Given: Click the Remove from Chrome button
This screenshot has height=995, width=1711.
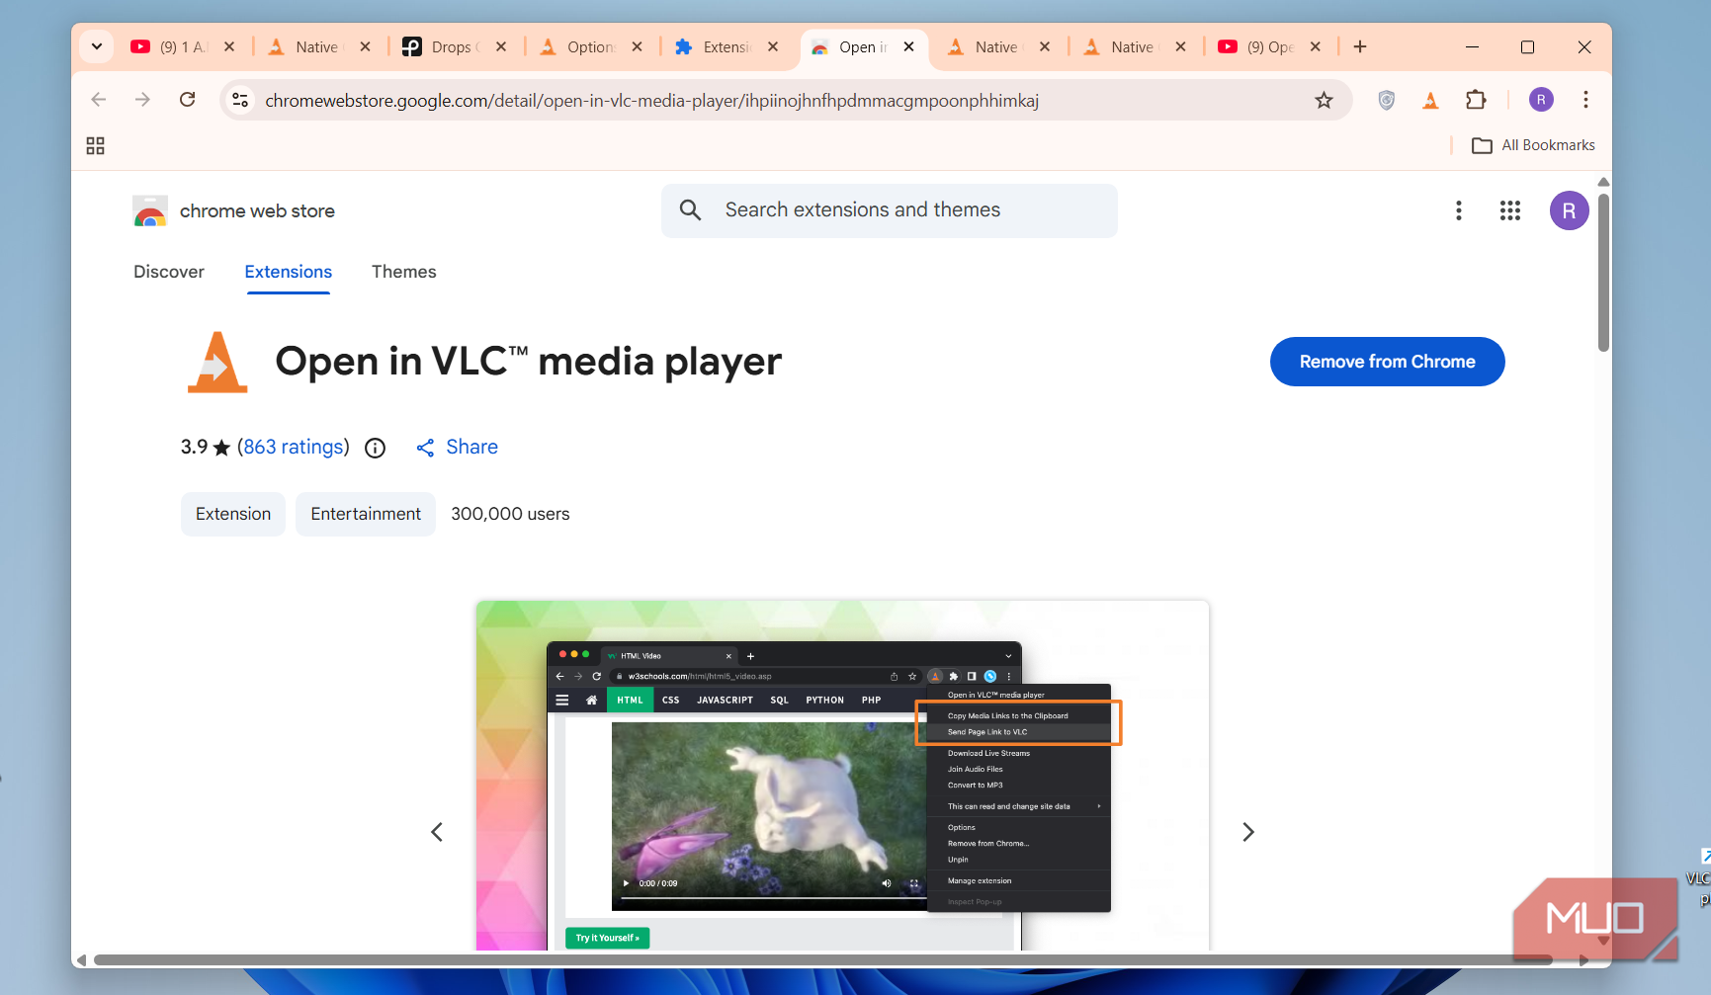Looking at the screenshot, I should tap(1387, 362).
